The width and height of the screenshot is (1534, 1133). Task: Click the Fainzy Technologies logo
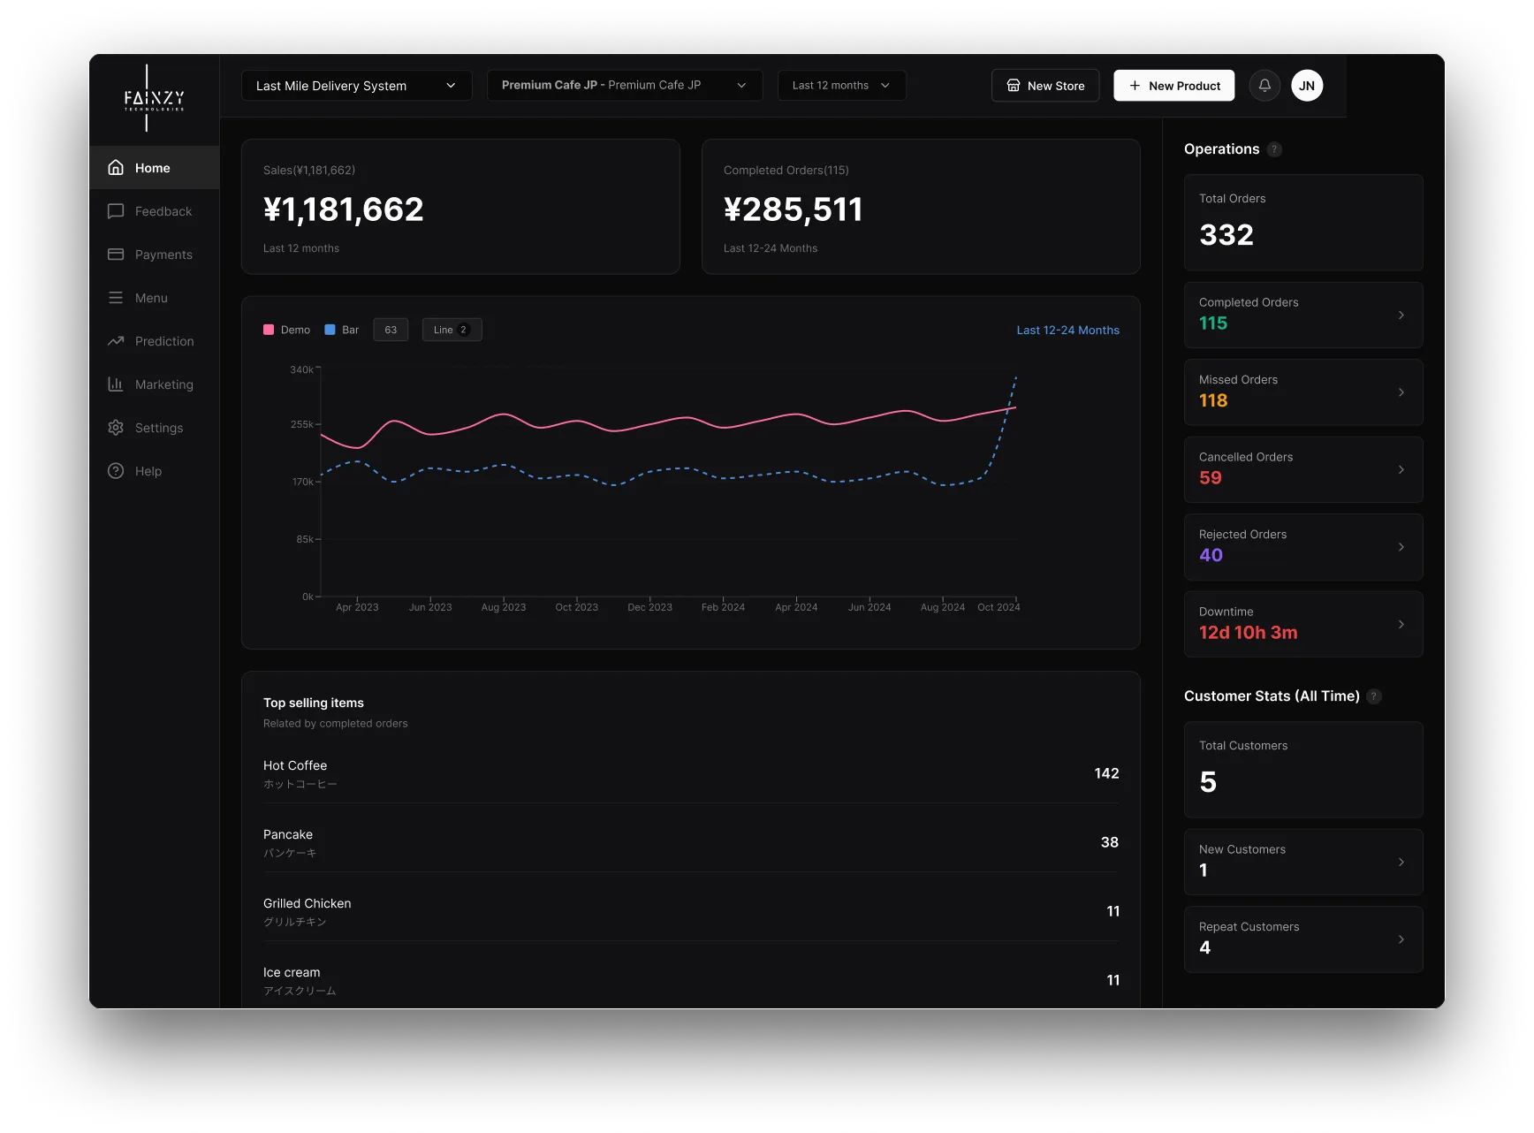(x=154, y=98)
